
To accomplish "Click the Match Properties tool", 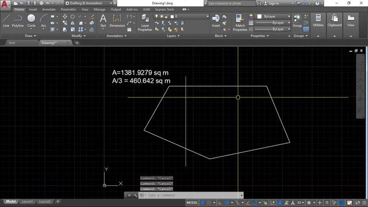I will (240, 22).
